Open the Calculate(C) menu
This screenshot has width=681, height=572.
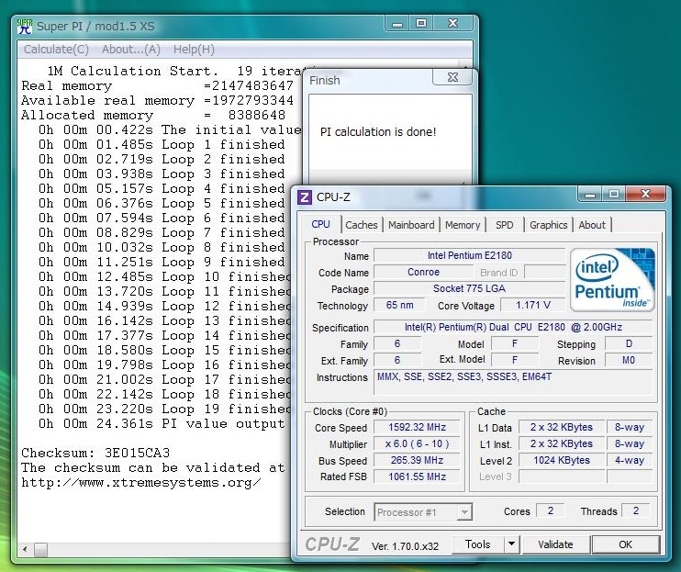click(56, 50)
